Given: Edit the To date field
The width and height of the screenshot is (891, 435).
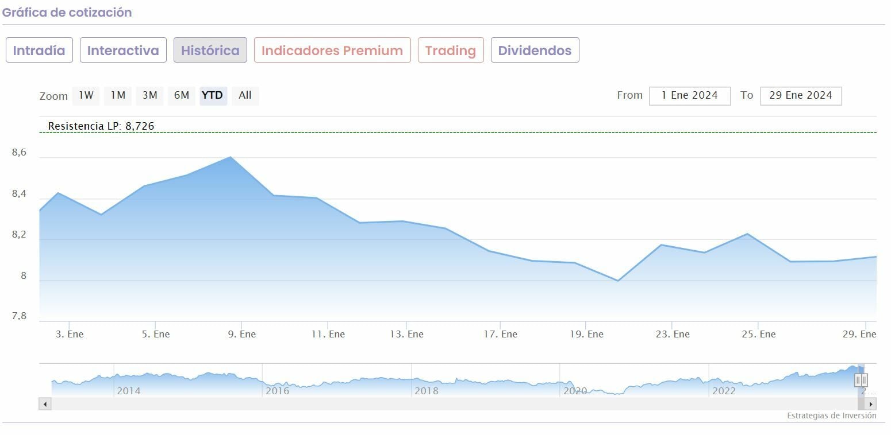Looking at the screenshot, I should pyautogui.click(x=800, y=96).
